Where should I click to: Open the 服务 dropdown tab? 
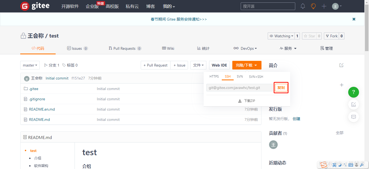tap(288, 48)
